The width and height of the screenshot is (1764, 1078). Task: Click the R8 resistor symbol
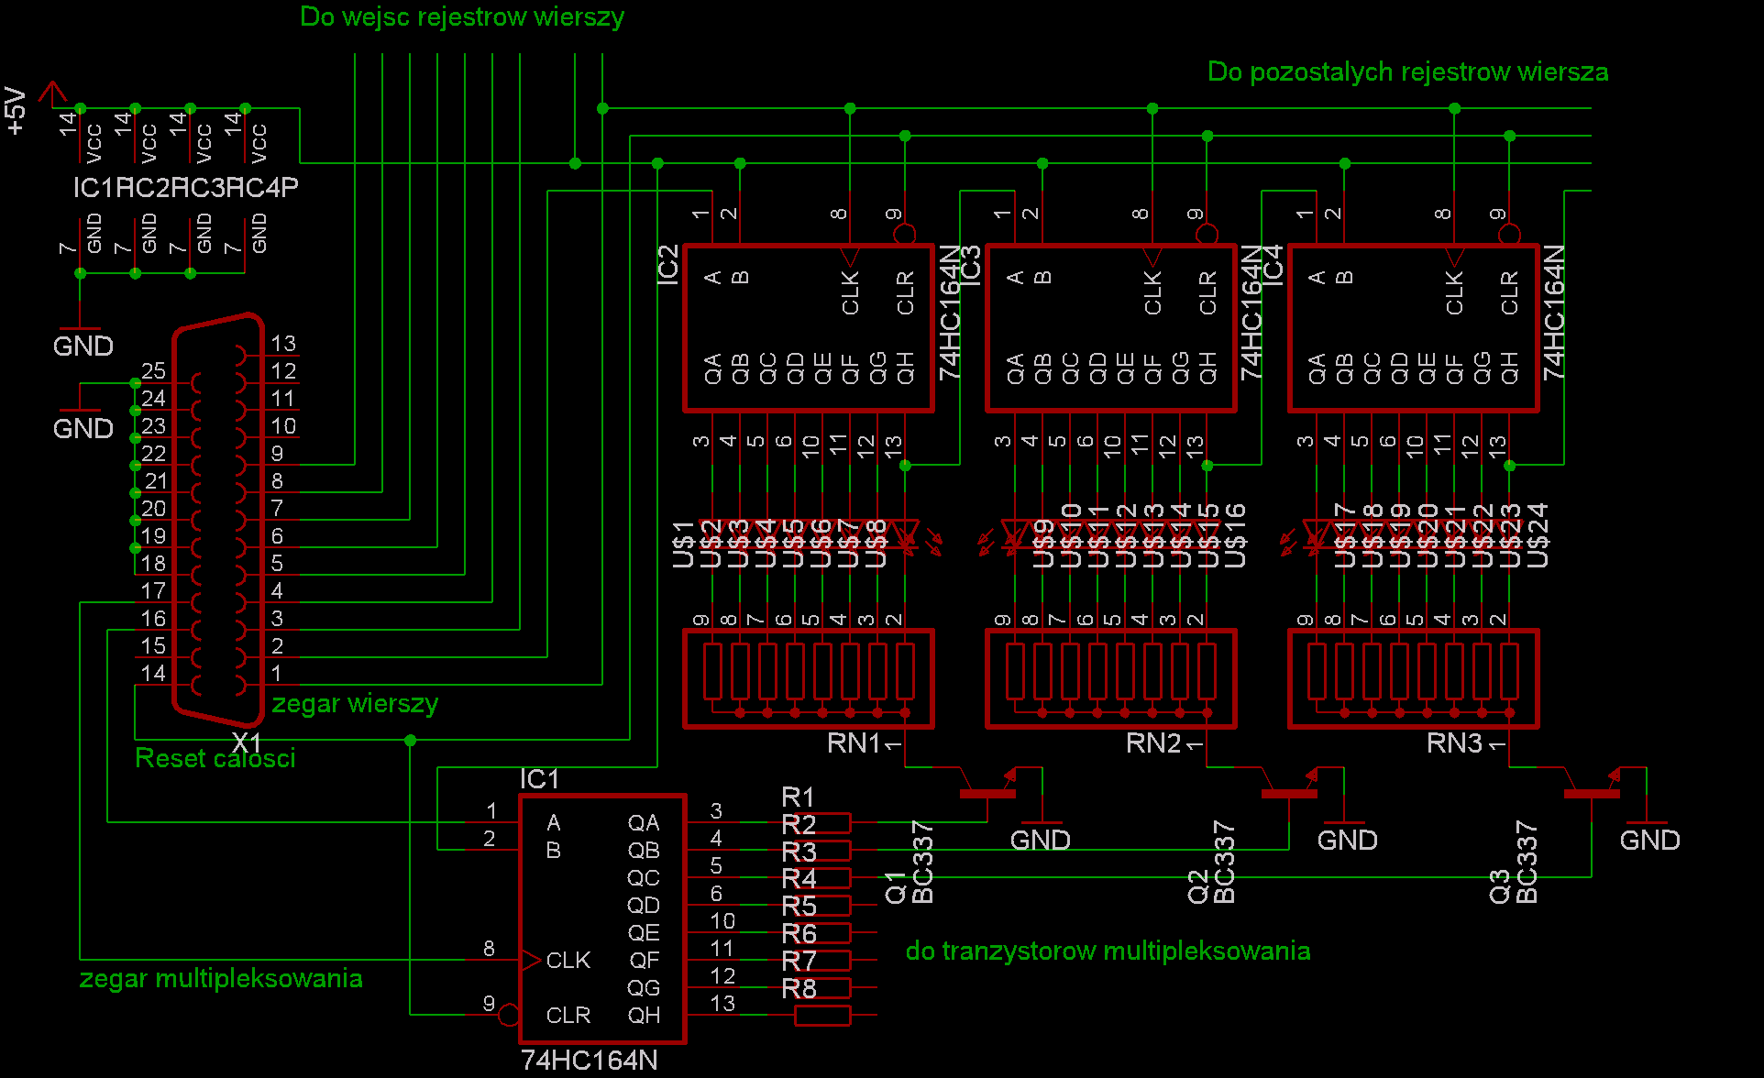tap(822, 1015)
